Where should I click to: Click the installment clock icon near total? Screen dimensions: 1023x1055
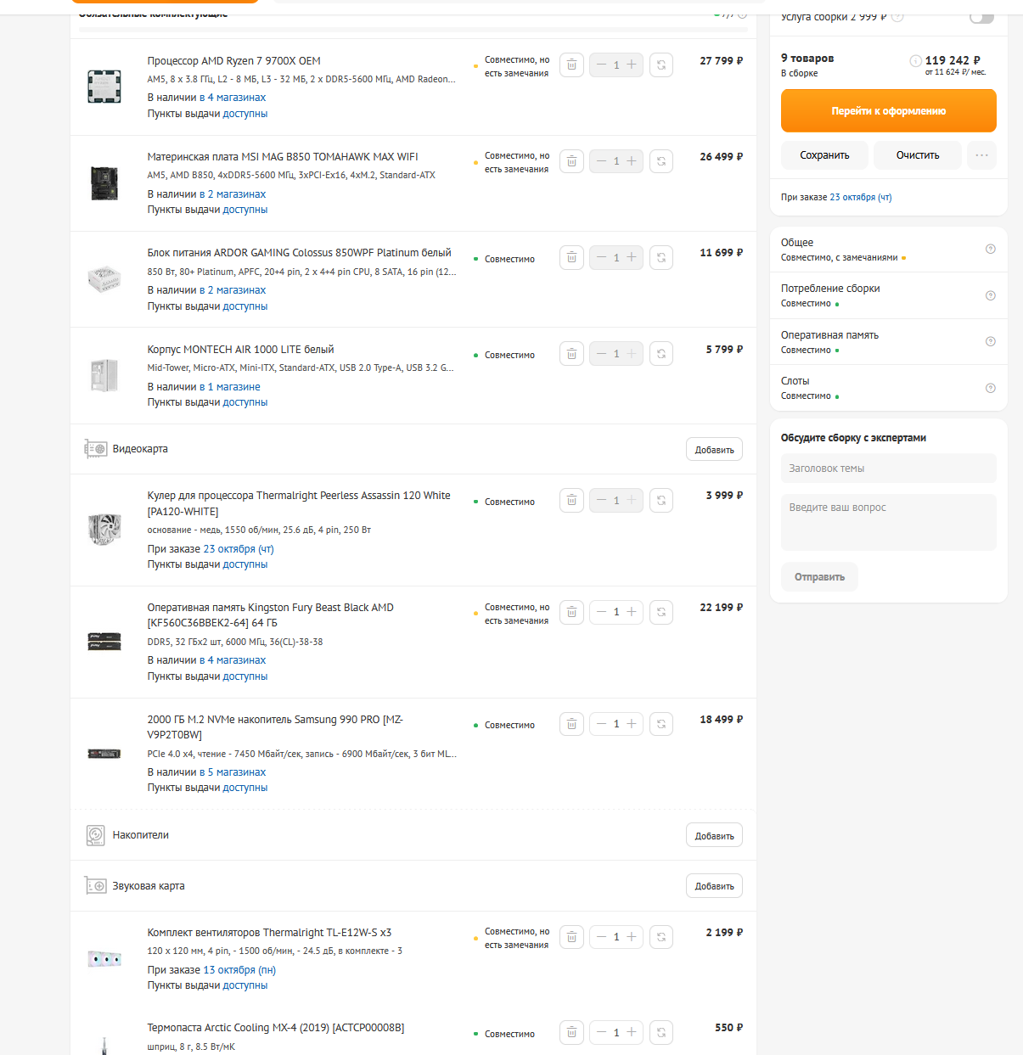click(915, 60)
